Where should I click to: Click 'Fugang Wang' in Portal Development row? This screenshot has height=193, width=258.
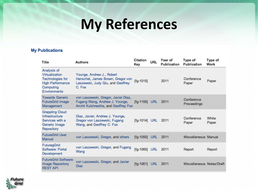coord(103,149)
